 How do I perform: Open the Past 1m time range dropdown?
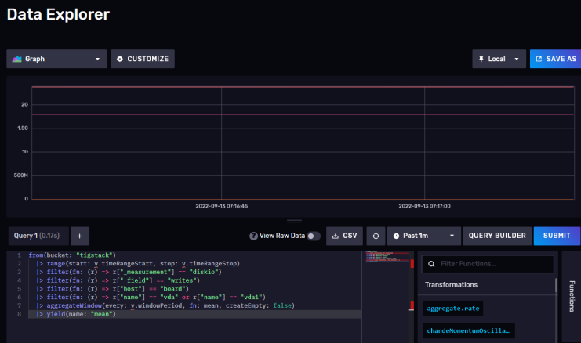pos(424,236)
